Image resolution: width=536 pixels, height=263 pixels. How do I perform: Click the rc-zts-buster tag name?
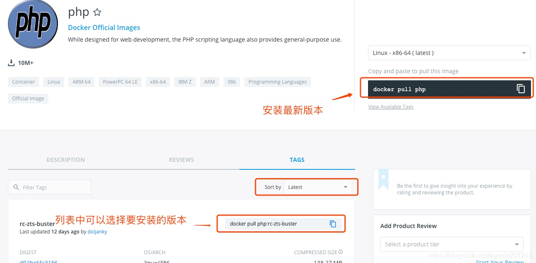[37, 224]
